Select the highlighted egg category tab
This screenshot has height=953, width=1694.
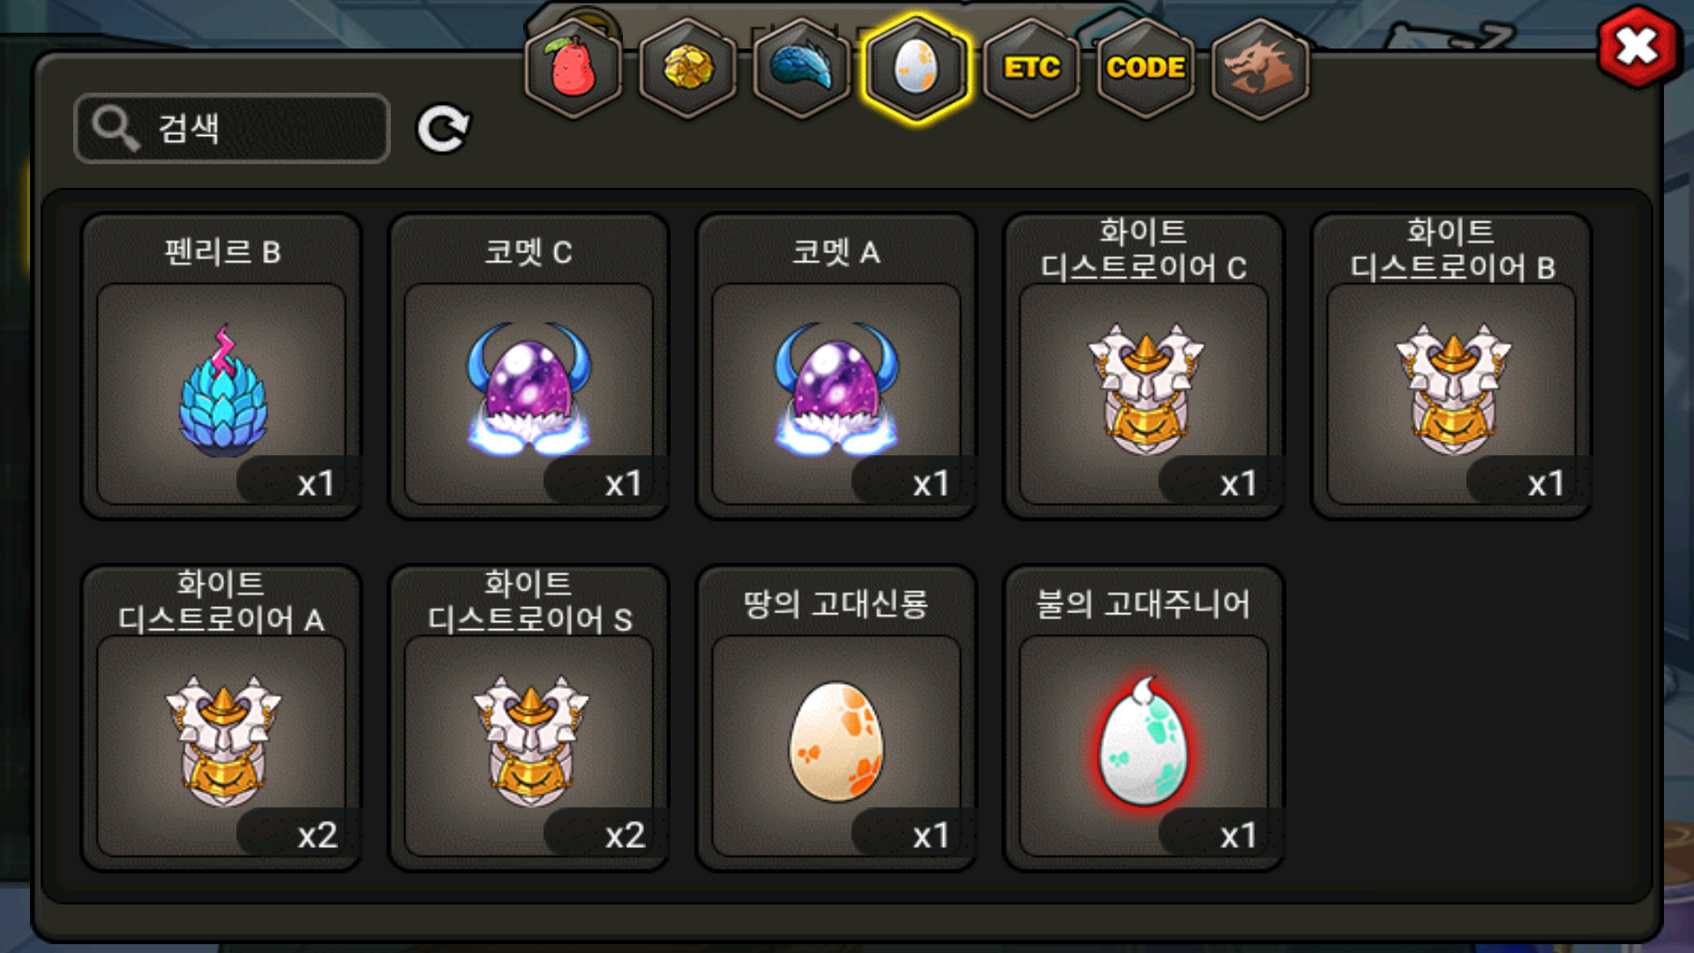917,69
